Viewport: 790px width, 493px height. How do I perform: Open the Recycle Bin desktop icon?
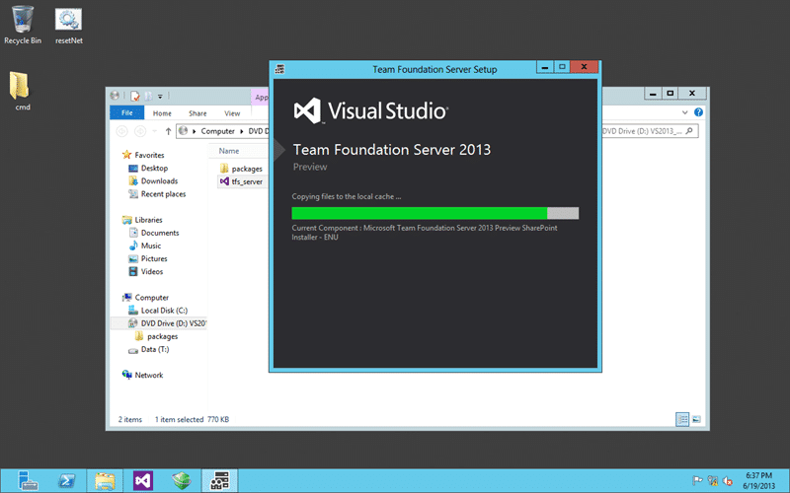coord(22,26)
